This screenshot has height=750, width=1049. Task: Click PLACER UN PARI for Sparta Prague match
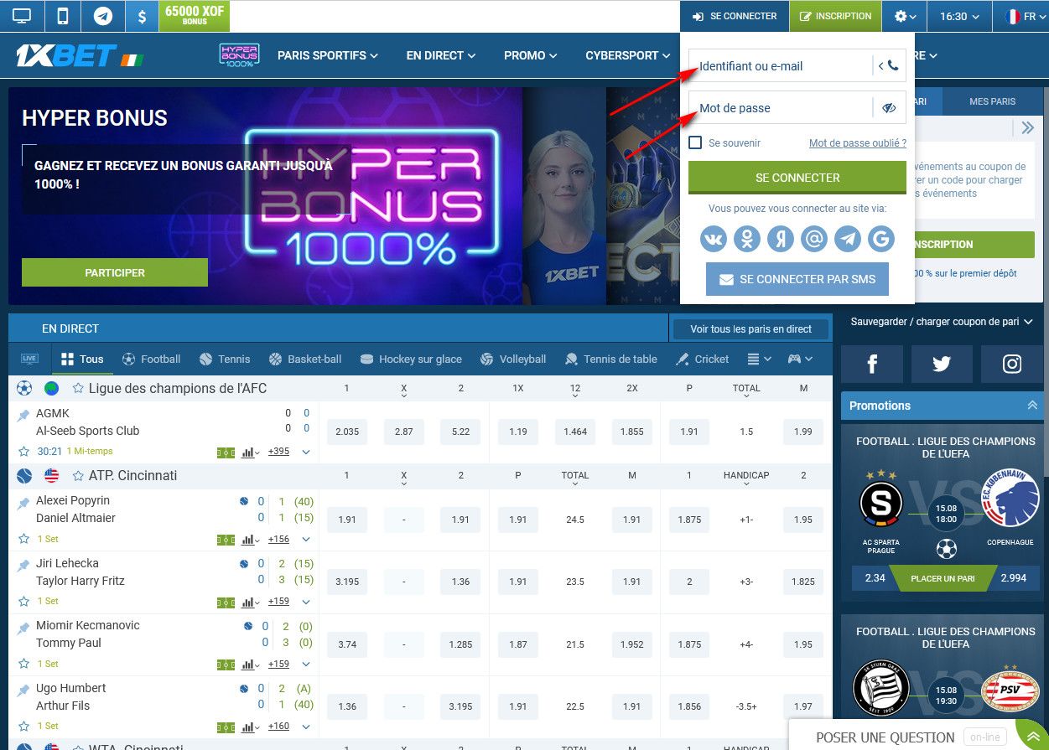[x=943, y=578]
